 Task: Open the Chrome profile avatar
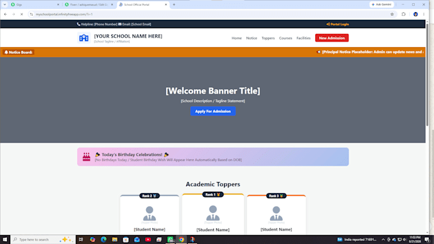point(415,14)
